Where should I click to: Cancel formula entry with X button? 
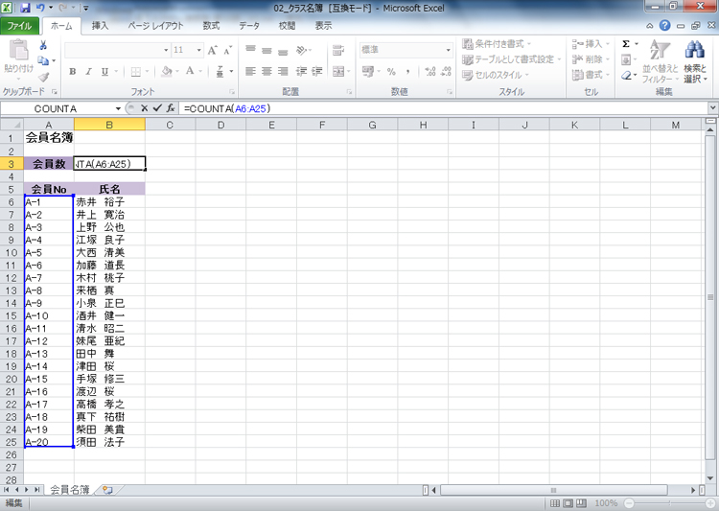[145, 108]
